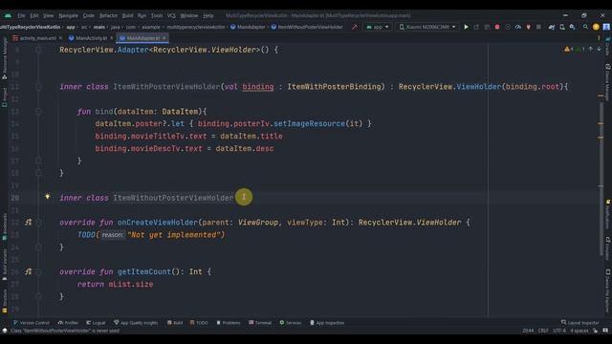The width and height of the screenshot is (612, 344).
Task: Open the SDK Manager toolbar icon
Action: pos(572,27)
